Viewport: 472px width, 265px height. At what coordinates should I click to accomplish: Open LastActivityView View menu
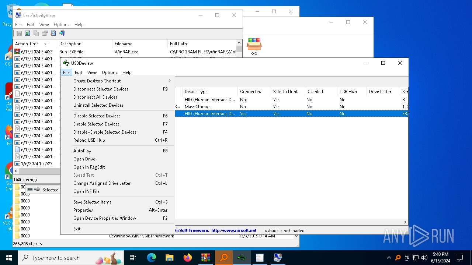[x=44, y=25]
